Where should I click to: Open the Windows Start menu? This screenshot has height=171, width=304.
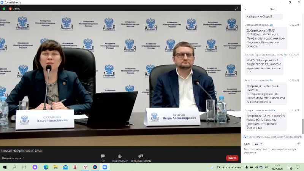[5, 167]
